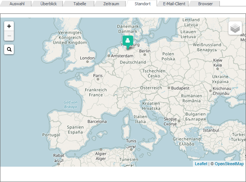
Task: Zoom in on the map
Action: pos(9,26)
